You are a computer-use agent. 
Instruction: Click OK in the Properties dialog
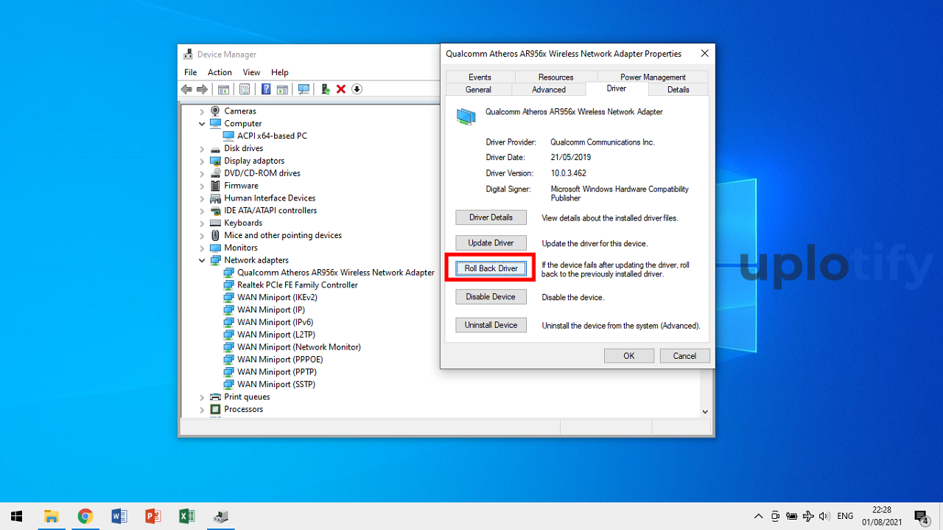[x=628, y=355]
